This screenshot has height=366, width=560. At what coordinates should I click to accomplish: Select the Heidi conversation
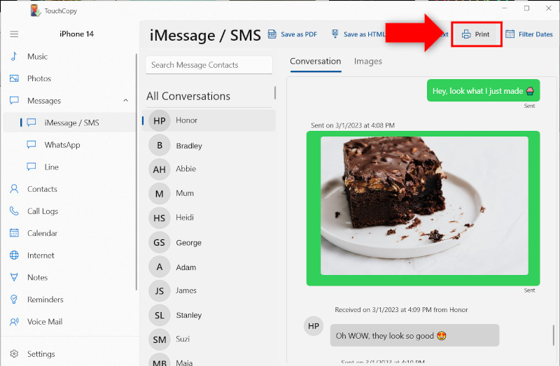[x=209, y=218]
